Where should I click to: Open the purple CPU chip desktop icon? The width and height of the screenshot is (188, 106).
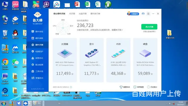click(x=46, y=4)
